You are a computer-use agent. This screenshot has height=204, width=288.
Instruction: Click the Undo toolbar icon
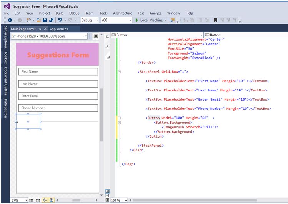pos(60,20)
